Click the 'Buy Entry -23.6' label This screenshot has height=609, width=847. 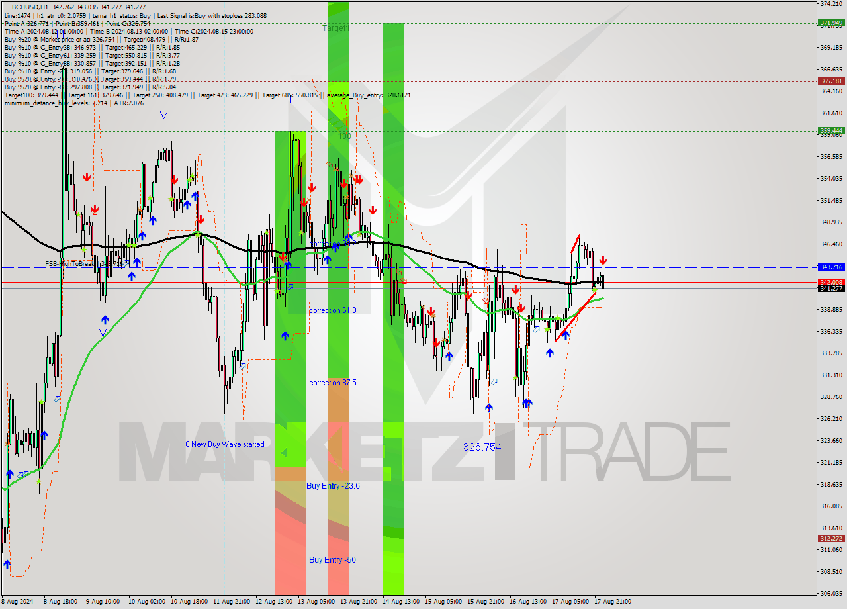pyautogui.click(x=333, y=486)
